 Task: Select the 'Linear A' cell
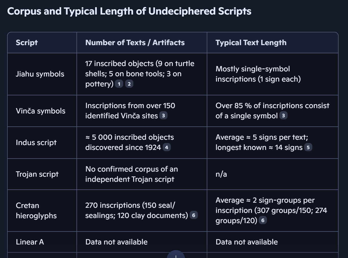[x=30, y=242]
